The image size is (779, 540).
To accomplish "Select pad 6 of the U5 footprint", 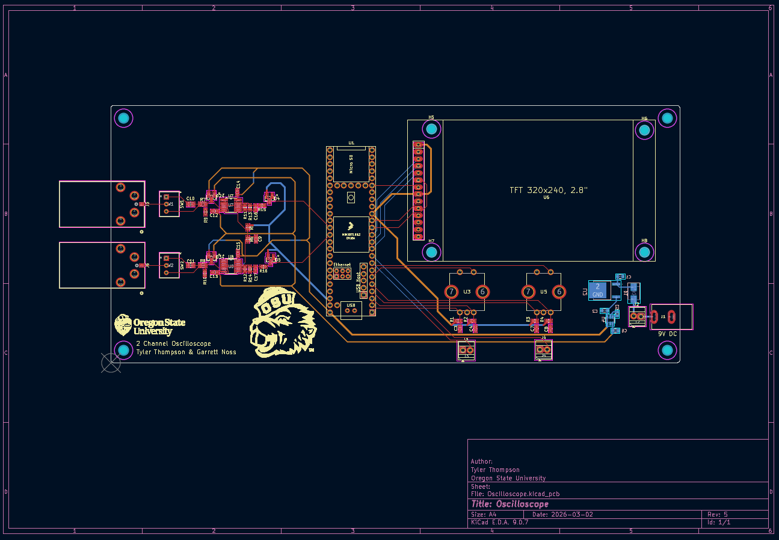I will [559, 292].
